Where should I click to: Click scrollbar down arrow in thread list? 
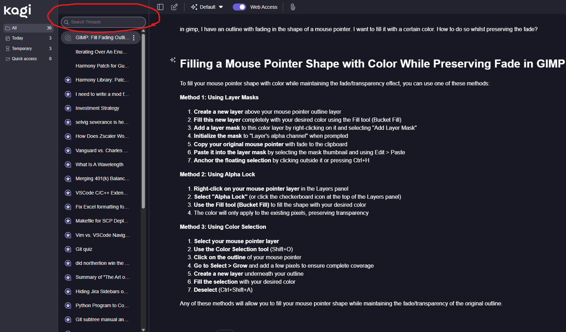point(143,330)
